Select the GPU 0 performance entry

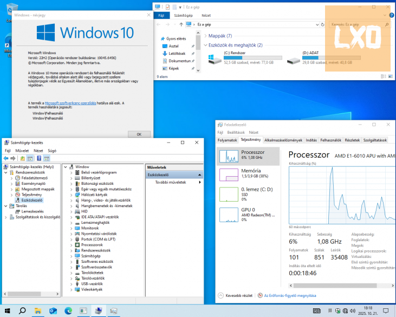[249, 215]
